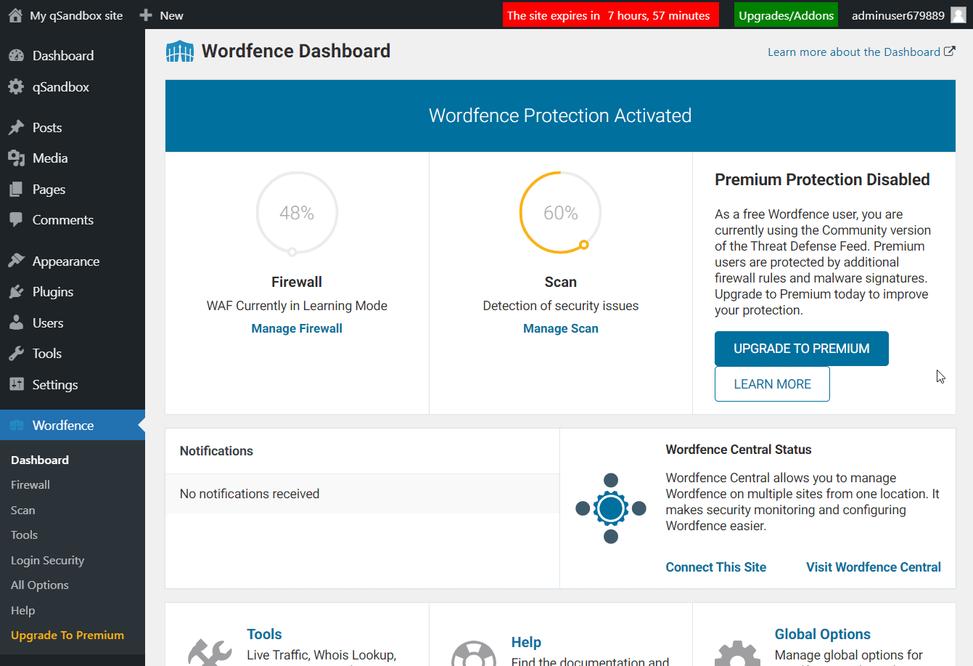
Task: Click the site expires red notice
Action: coord(611,15)
